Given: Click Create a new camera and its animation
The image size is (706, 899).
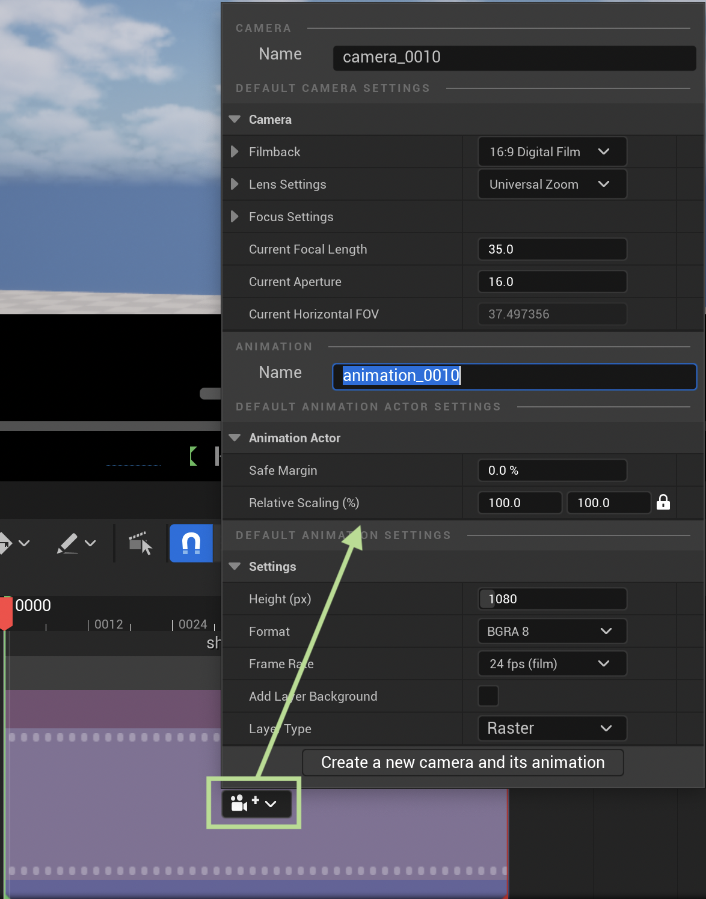Looking at the screenshot, I should [x=462, y=763].
